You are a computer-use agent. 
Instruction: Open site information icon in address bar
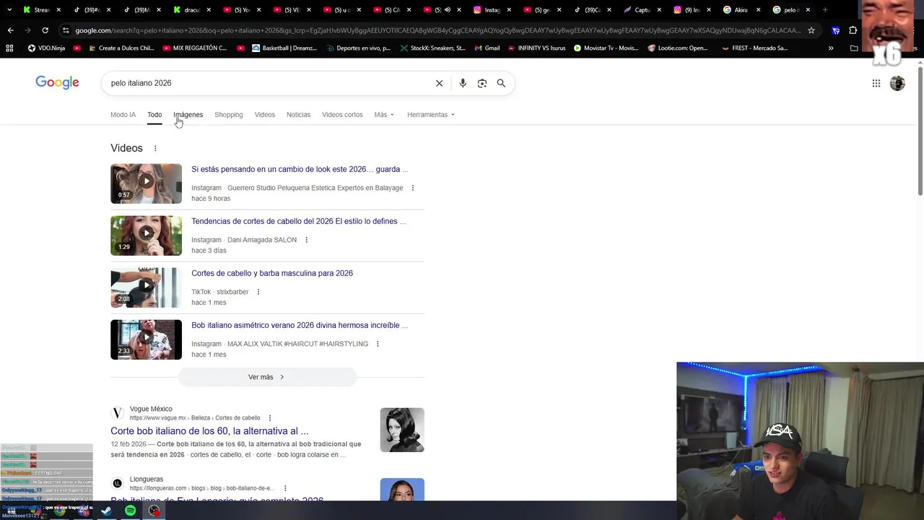66,30
